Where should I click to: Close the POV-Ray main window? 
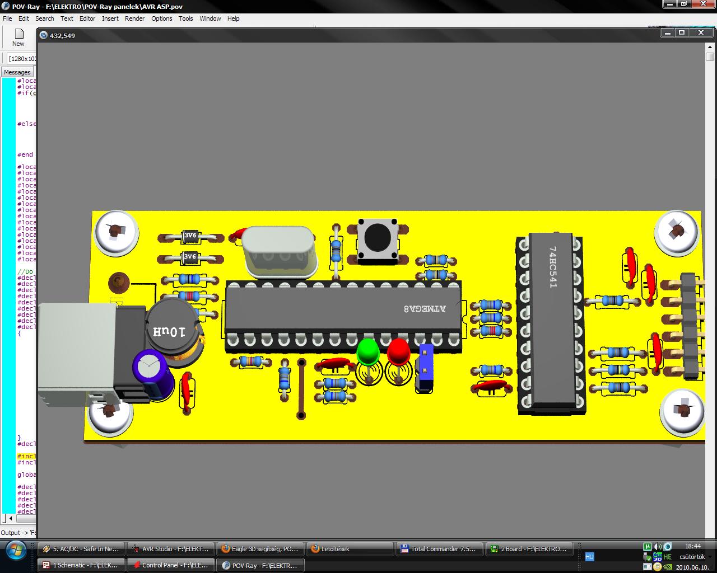coord(703,4)
